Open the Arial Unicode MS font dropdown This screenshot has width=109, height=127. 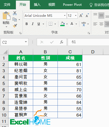click(x=65, y=15)
